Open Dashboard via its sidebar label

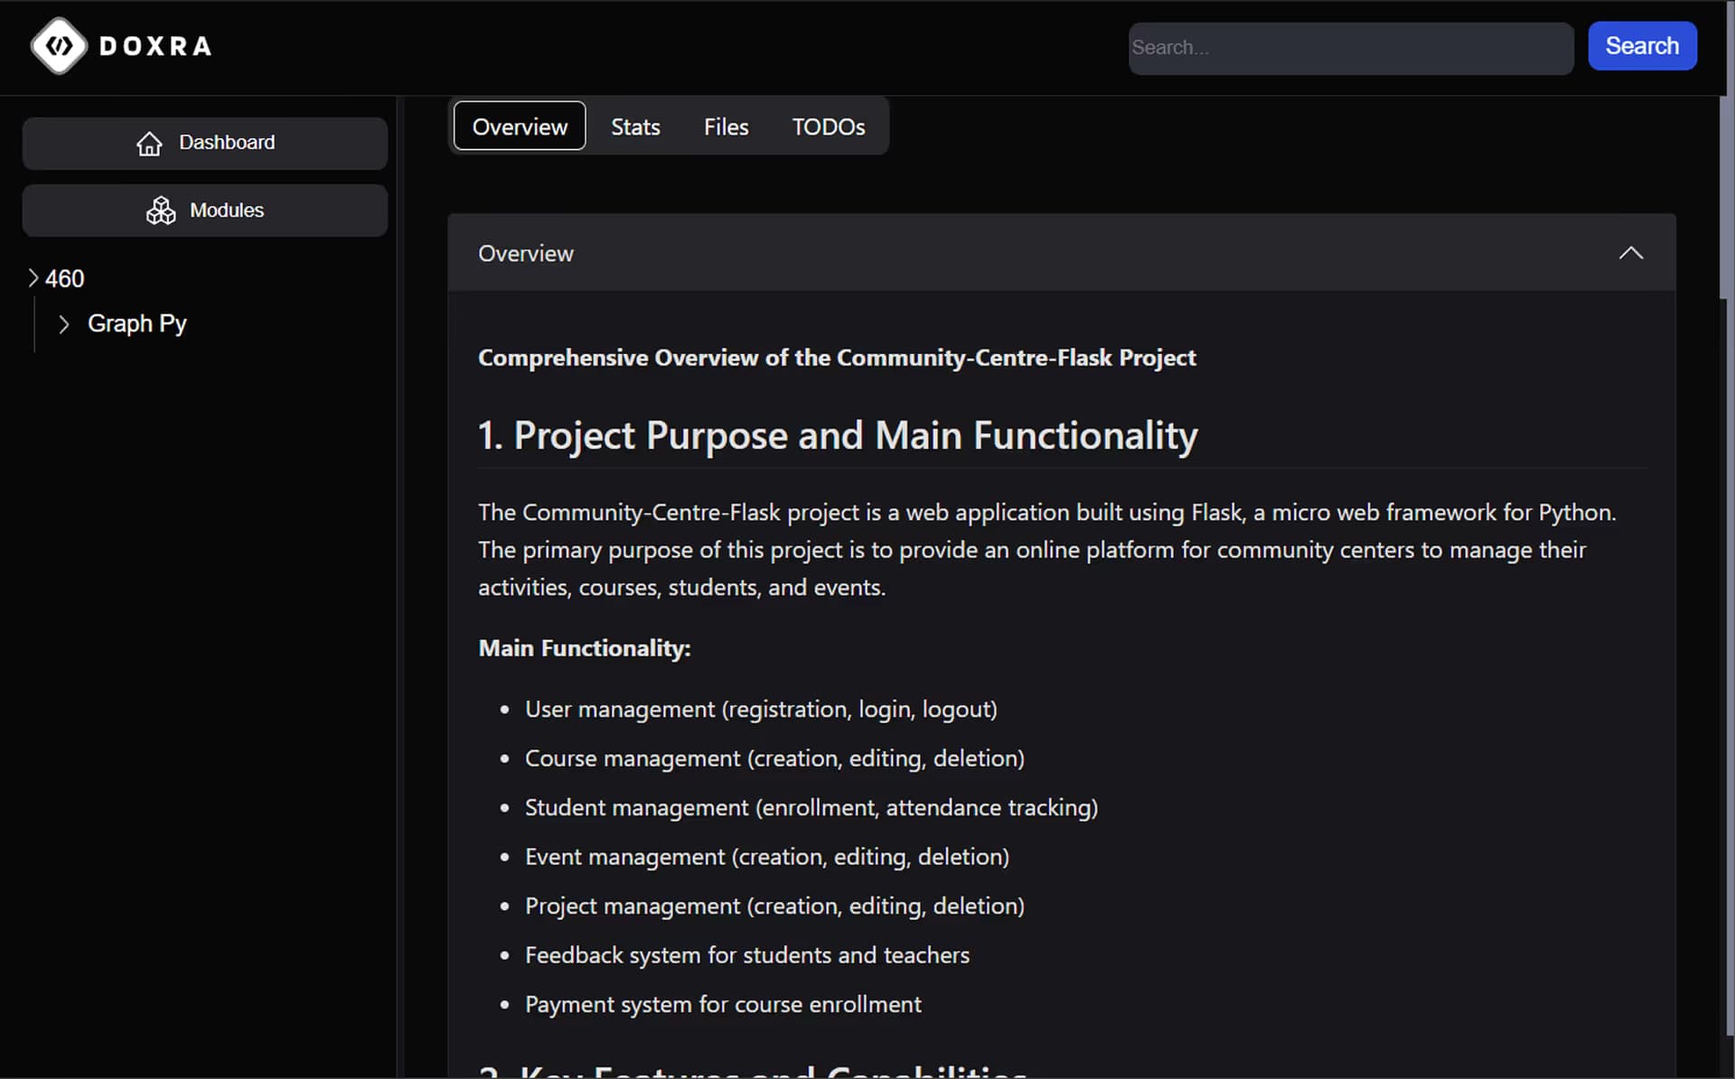pos(227,143)
